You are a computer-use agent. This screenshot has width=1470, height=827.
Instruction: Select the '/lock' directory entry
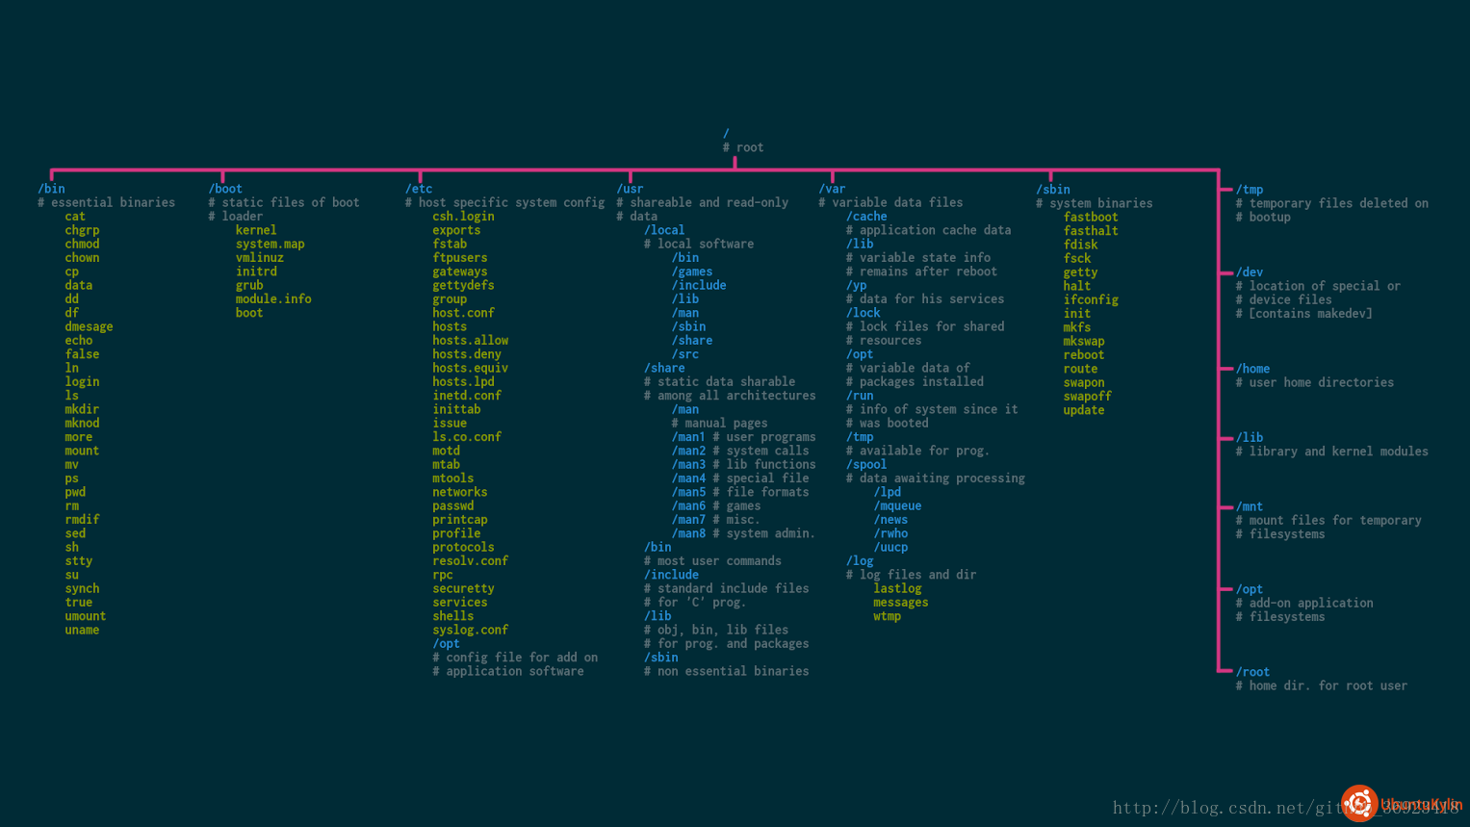[x=864, y=313]
